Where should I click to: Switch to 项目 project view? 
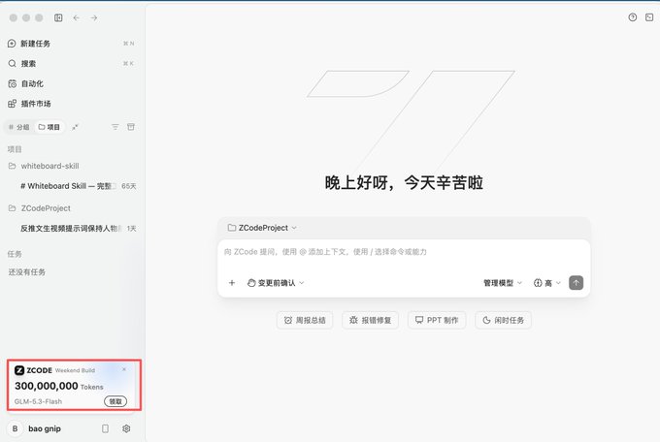pos(49,127)
